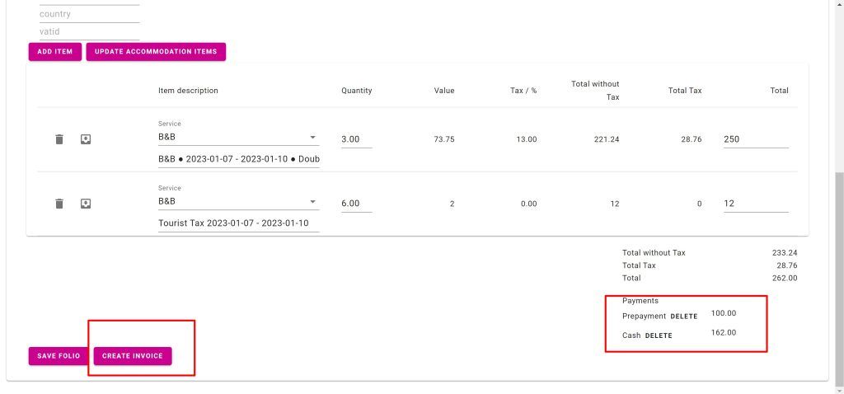Edit the Tourist Tax description text field
The width and height of the screenshot is (844, 394).
[238, 223]
